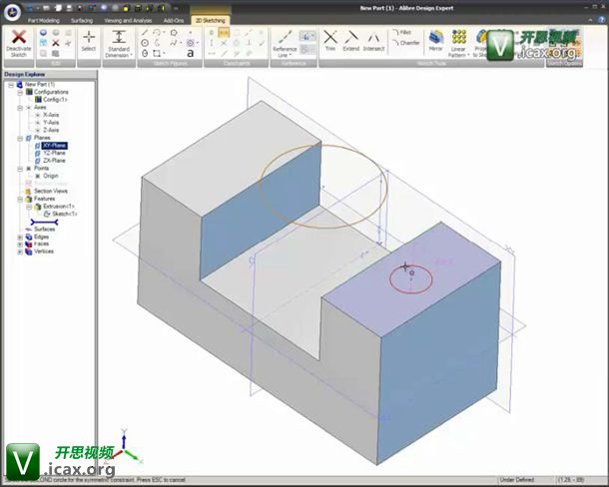
Task: Pick the Text sketch tool
Action: coord(190,53)
